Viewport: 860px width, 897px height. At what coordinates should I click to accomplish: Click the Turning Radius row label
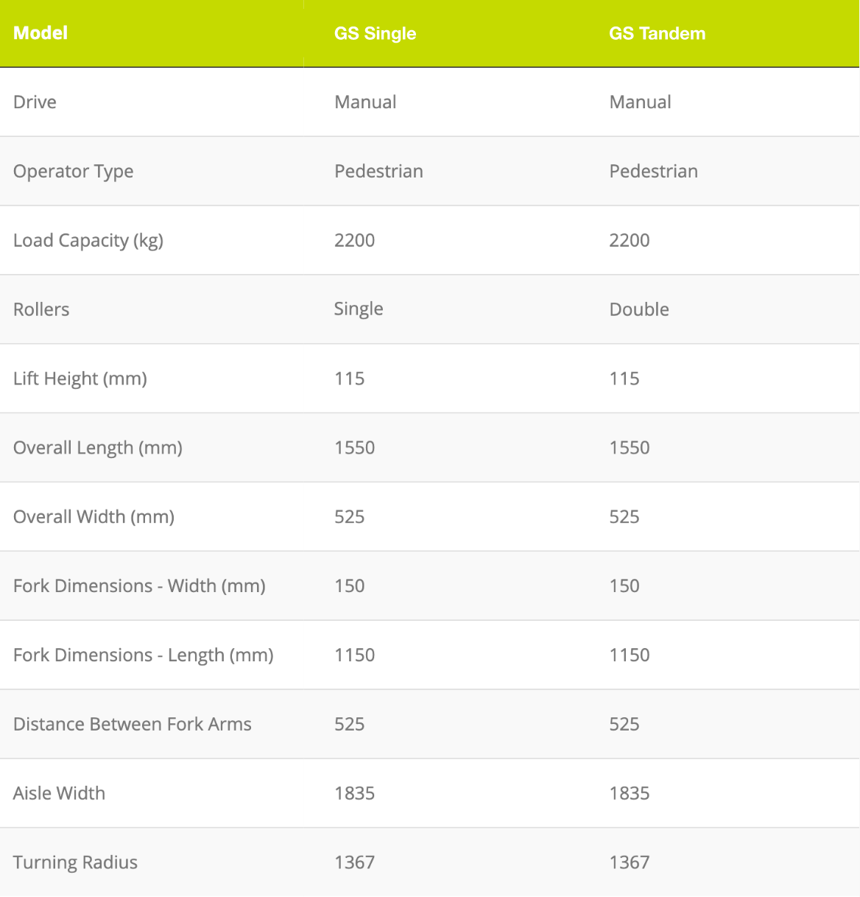click(x=75, y=862)
